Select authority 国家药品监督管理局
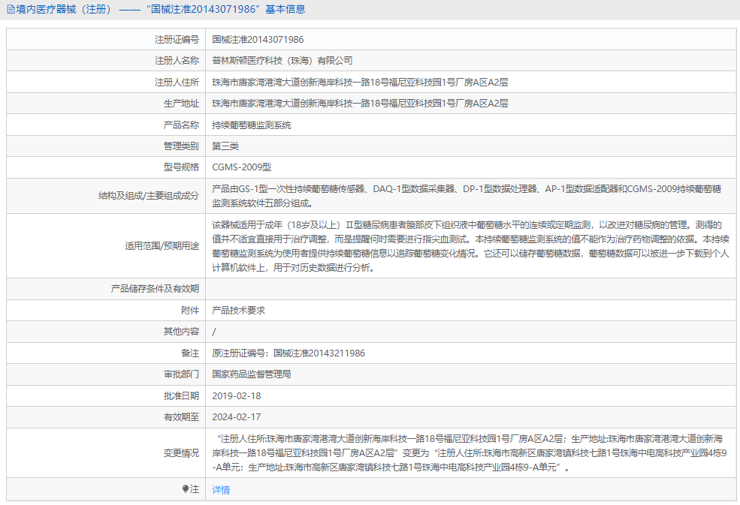This screenshot has height=505, width=740. point(252,374)
